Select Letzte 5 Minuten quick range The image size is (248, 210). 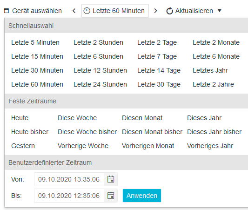coord(35,42)
